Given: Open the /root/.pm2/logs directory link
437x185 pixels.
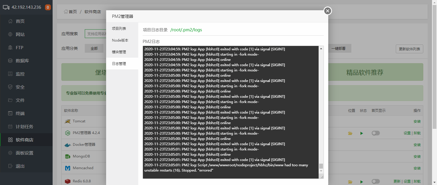Looking at the screenshot, I should click(186, 30).
